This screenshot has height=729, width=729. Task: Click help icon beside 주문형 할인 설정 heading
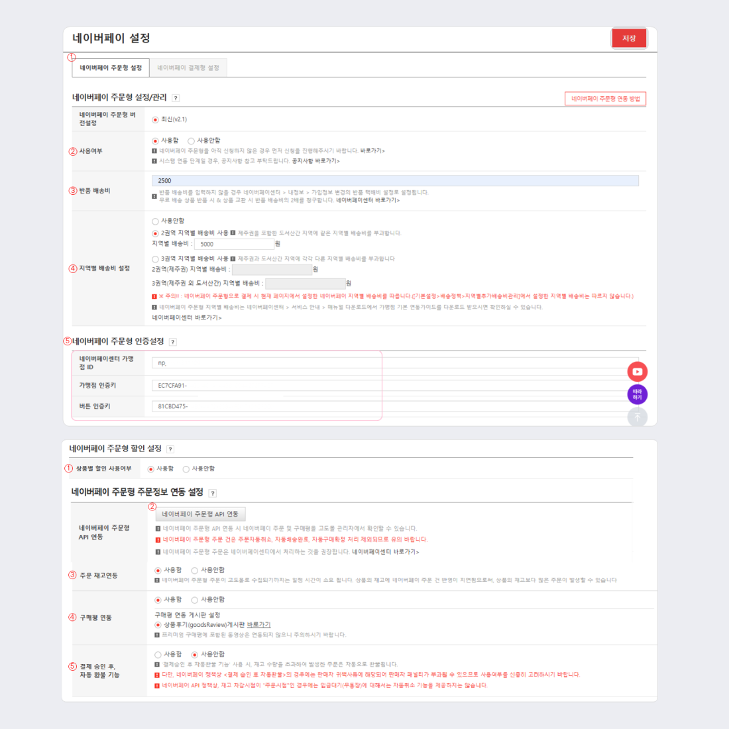point(170,449)
